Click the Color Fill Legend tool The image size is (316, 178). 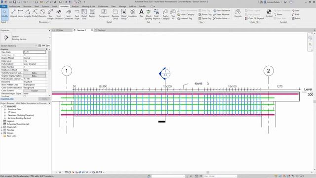[x=254, y=18]
